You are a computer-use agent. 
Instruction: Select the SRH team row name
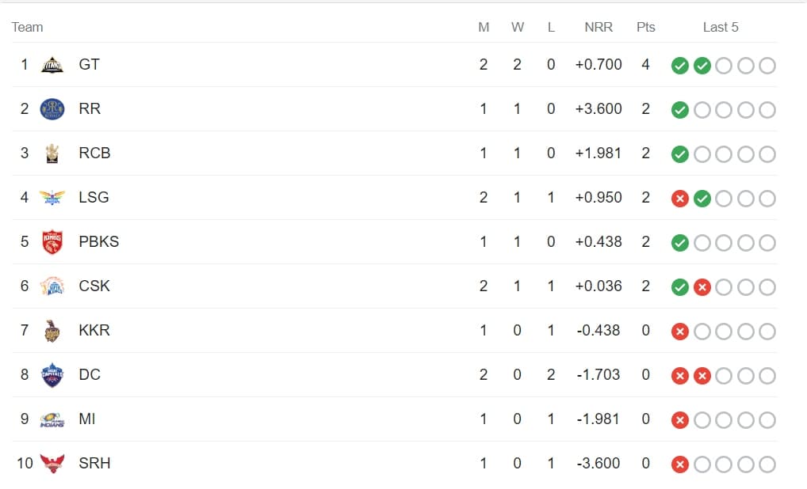(94, 464)
